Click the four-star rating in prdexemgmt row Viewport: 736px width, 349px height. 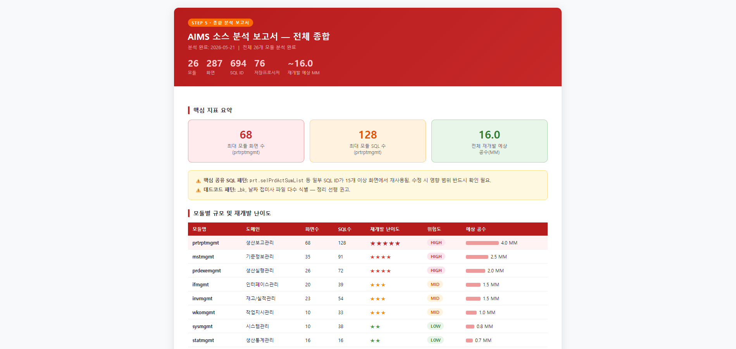pos(381,271)
